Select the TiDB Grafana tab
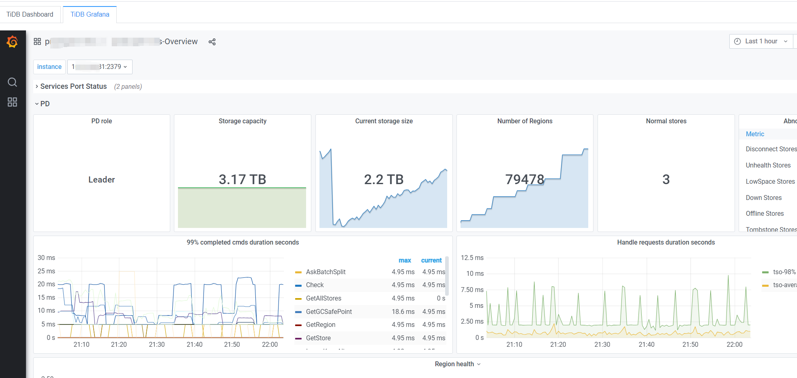Screen dimensions: 797x378 point(90,14)
